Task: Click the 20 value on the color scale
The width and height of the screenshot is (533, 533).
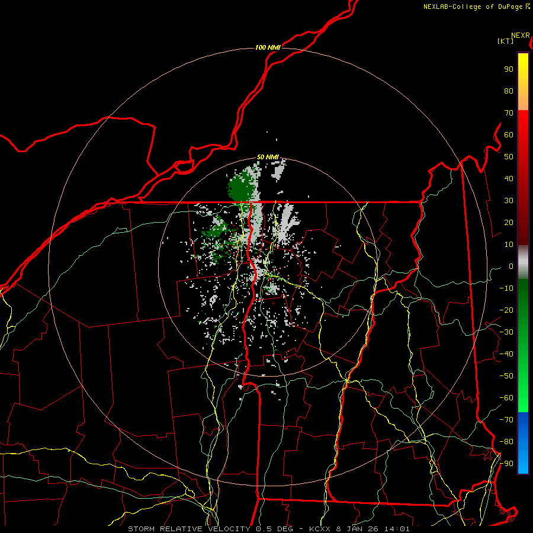Action: 509,223
